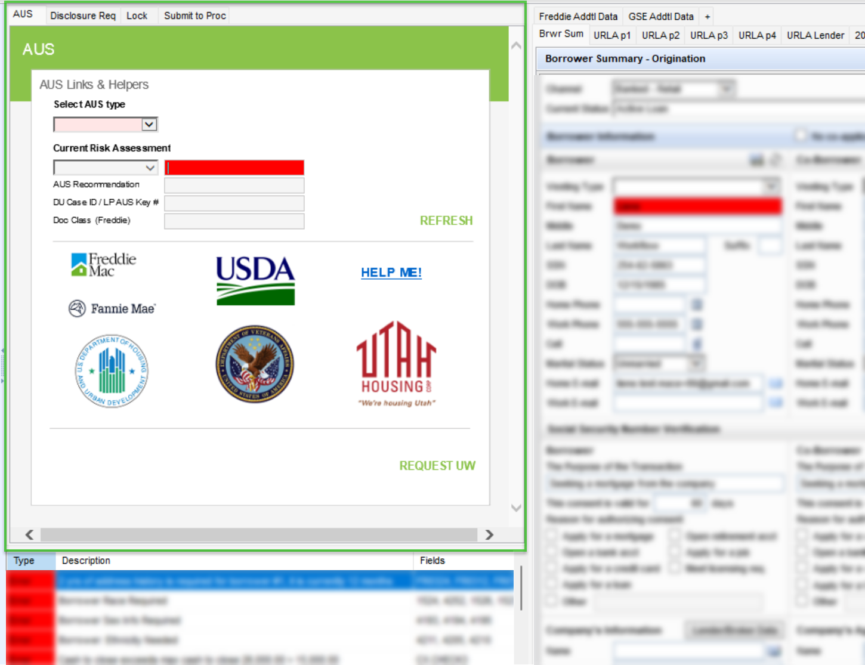This screenshot has width=865, height=665.
Task: Click the DU Case ID / LP AUS Key field
Action: pyautogui.click(x=234, y=203)
